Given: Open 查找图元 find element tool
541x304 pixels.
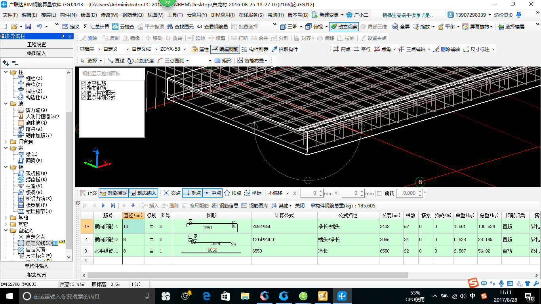Looking at the screenshot, I should 180,27.
